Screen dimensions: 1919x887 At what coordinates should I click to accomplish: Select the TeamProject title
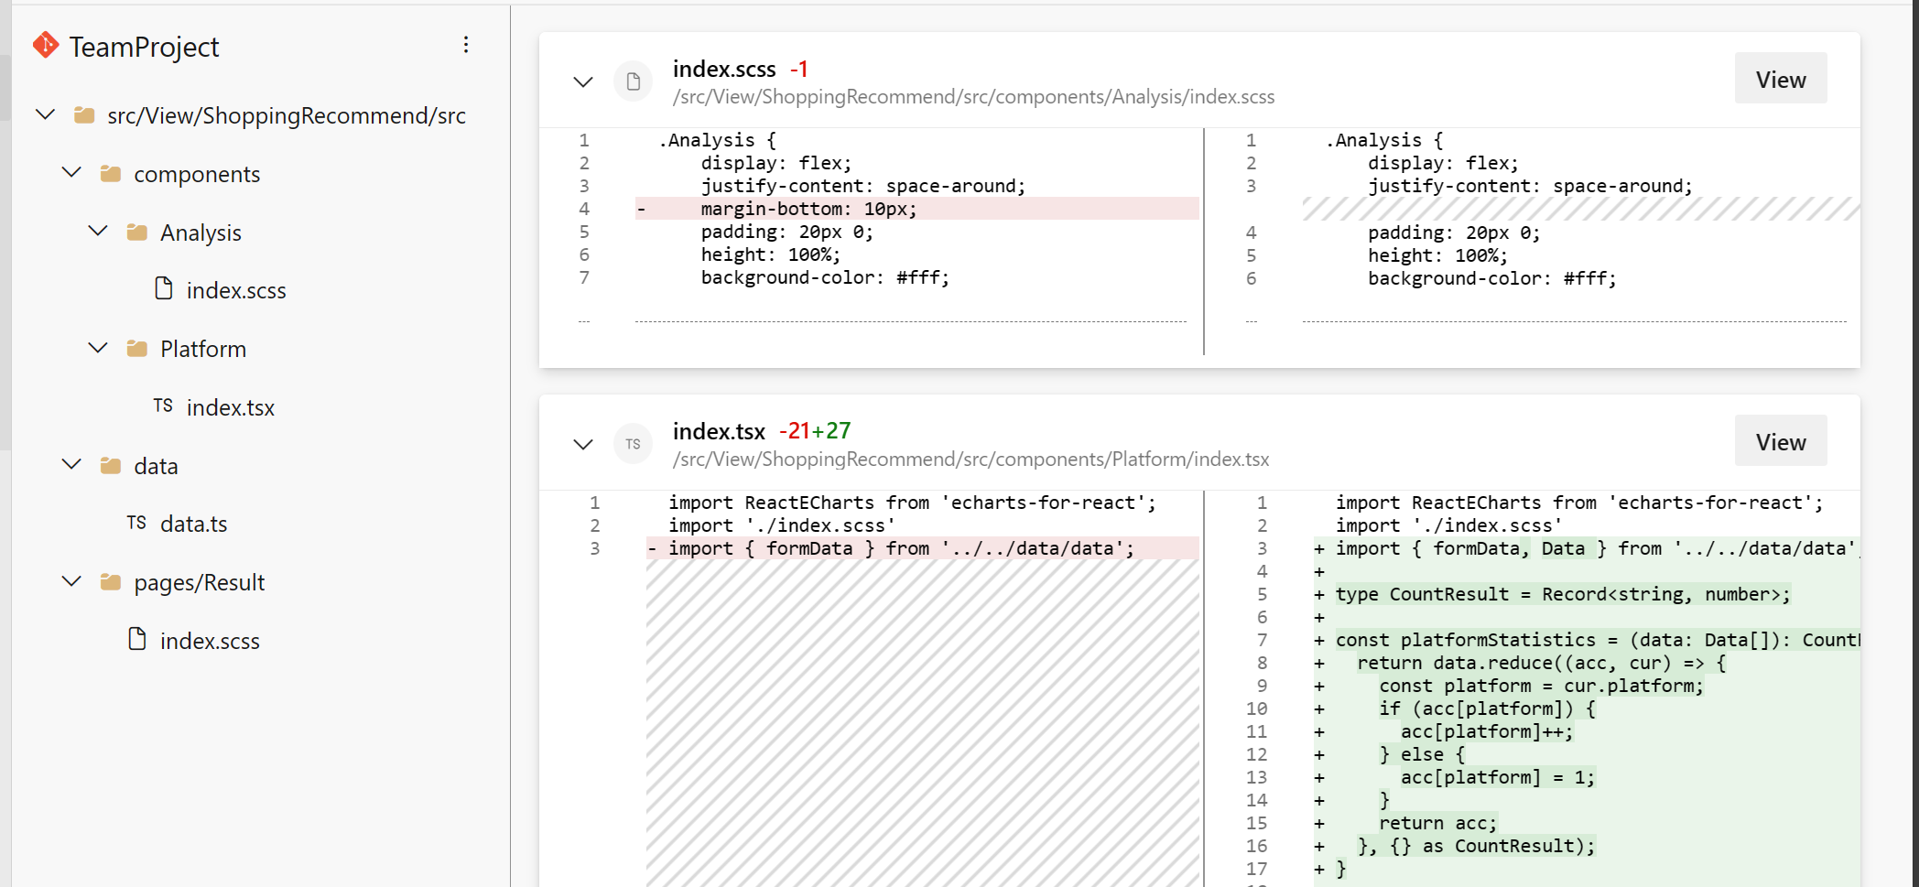click(144, 47)
